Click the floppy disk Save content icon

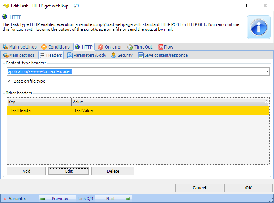click(x=140, y=55)
